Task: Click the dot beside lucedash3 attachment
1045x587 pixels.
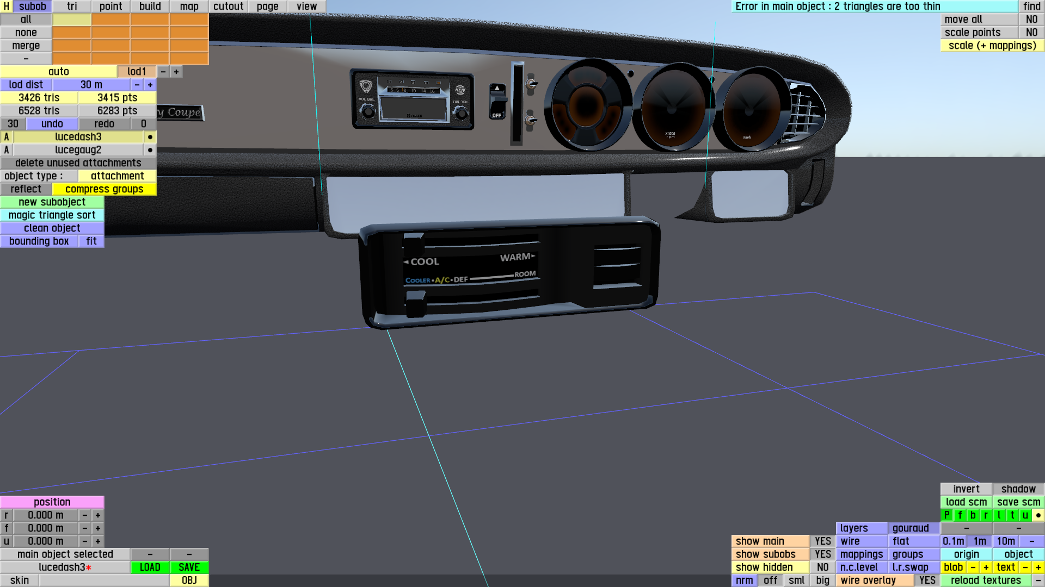Action: (150, 137)
